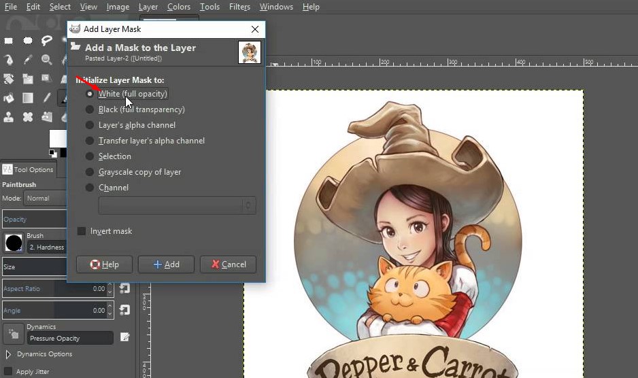Open the Channel selection combo box
The image size is (638, 378).
tap(177, 205)
